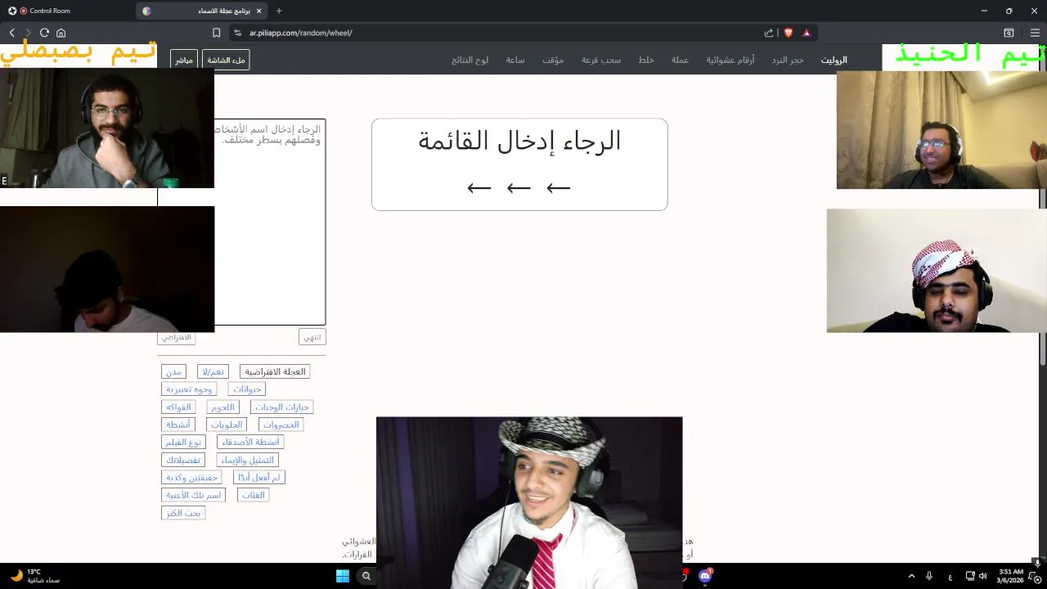Image resolution: width=1047 pixels, height=589 pixels.
Task: Open Windows taskbar search
Action: [366, 576]
